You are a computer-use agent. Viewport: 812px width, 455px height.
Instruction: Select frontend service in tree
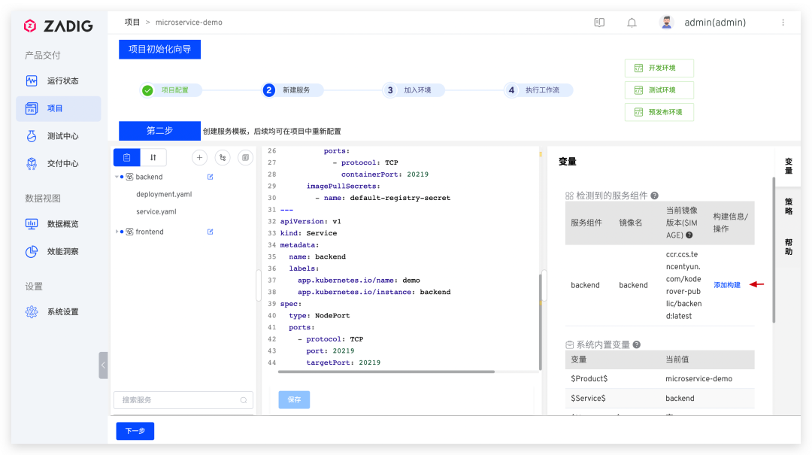(x=150, y=232)
